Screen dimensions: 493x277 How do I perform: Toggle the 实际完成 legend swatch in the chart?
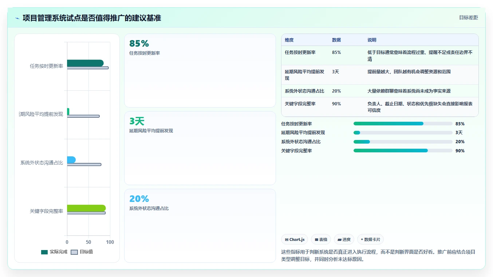(44, 252)
